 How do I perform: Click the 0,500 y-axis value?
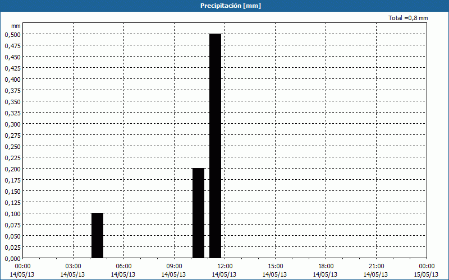pos(12,35)
